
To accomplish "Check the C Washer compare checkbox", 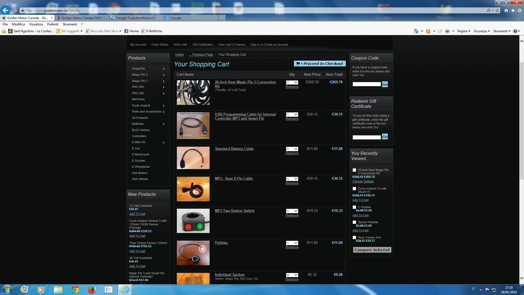I will [x=354, y=207].
